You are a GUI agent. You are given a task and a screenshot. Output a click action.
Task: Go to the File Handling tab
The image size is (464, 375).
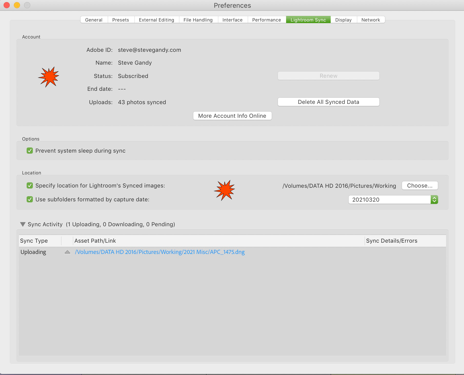tap(198, 20)
